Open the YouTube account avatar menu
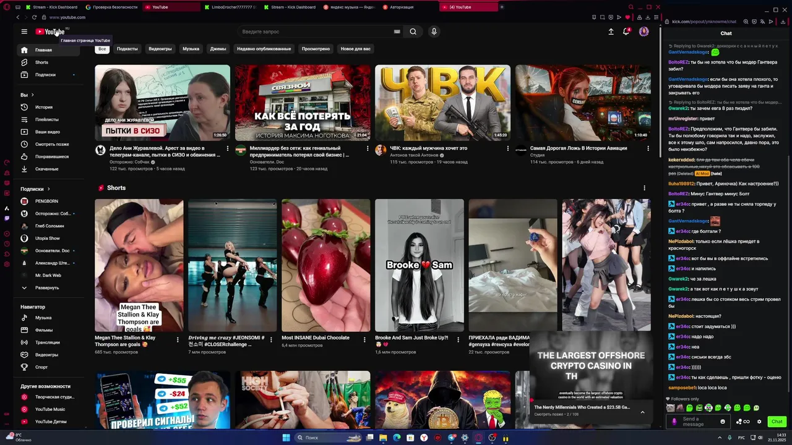The width and height of the screenshot is (792, 445). [x=644, y=32]
